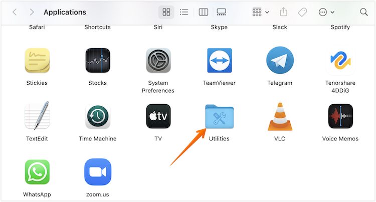The image size is (376, 202).
Task: Select the Apple TV app icon
Action: pos(158,116)
